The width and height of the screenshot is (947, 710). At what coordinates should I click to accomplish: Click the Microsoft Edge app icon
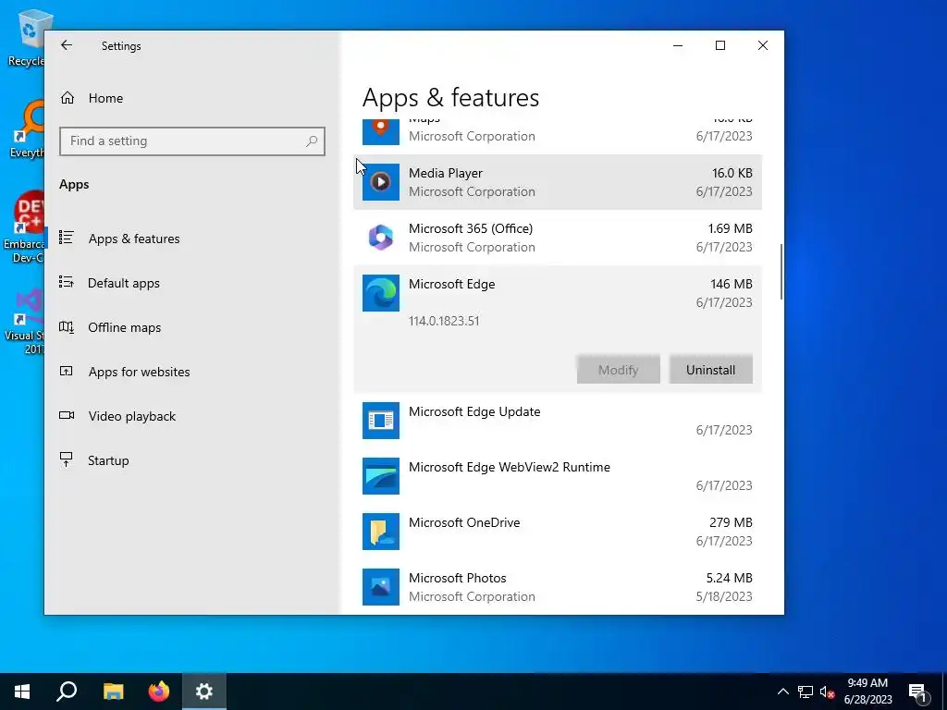point(380,293)
